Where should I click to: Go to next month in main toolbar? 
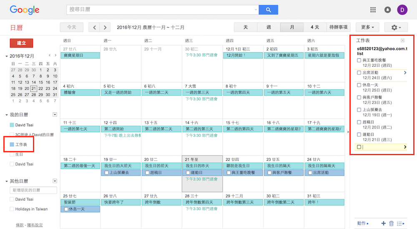[x=105, y=27]
